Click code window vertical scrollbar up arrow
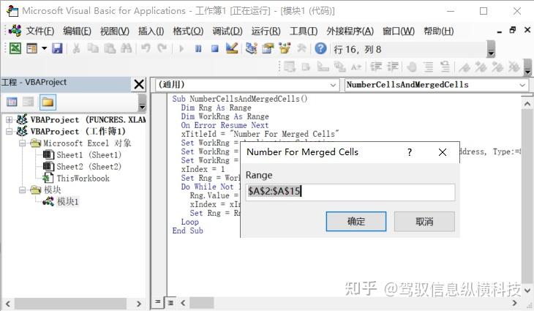 coord(527,104)
